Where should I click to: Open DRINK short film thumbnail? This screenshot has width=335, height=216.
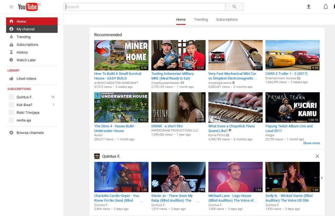coord(178,107)
